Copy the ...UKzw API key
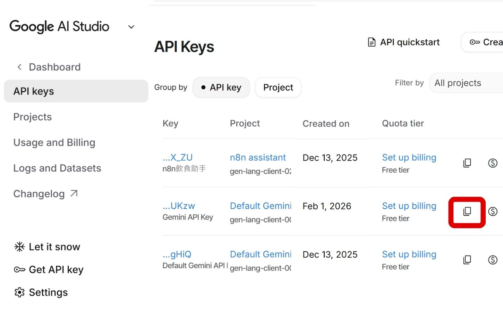Image resolution: width=503 pixels, height=309 pixels. (x=467, y=211)
